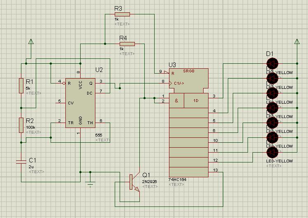Click the TH pin name on U2
Image resolution: width=308 pixels, height=218 pixels.
(90, 123)
